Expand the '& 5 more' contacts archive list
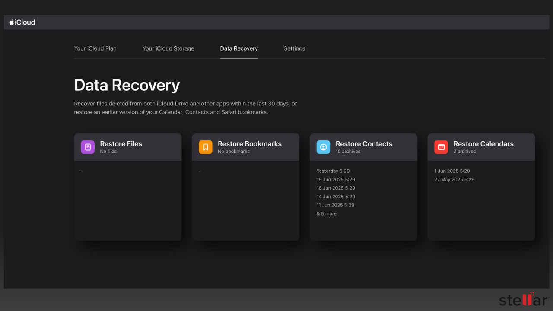The image size is (553, 311). coord(327,213)
